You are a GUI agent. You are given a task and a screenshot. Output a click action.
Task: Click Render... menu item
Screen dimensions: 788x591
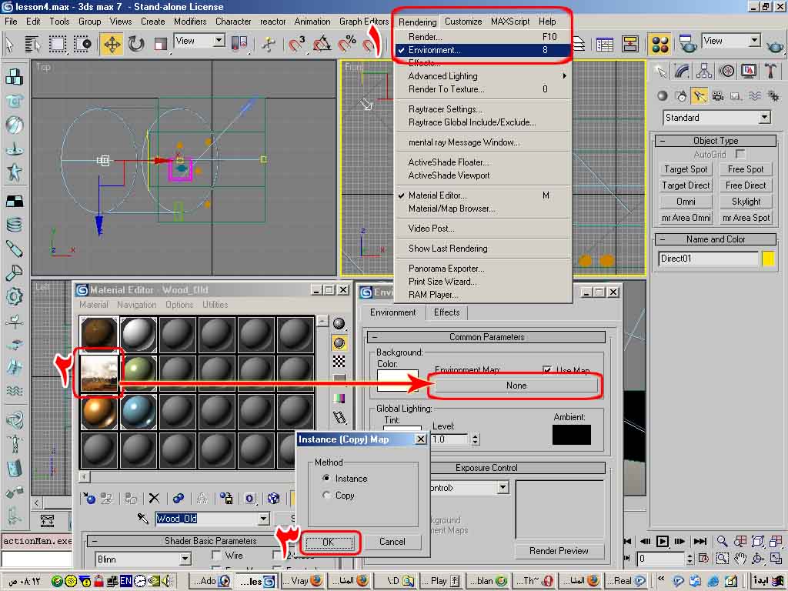point(482,37)
